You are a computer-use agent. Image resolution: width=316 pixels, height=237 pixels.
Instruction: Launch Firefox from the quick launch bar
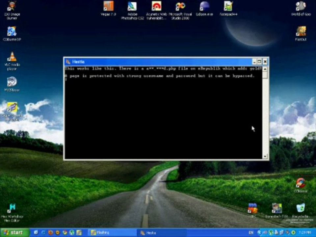point(50,233)
